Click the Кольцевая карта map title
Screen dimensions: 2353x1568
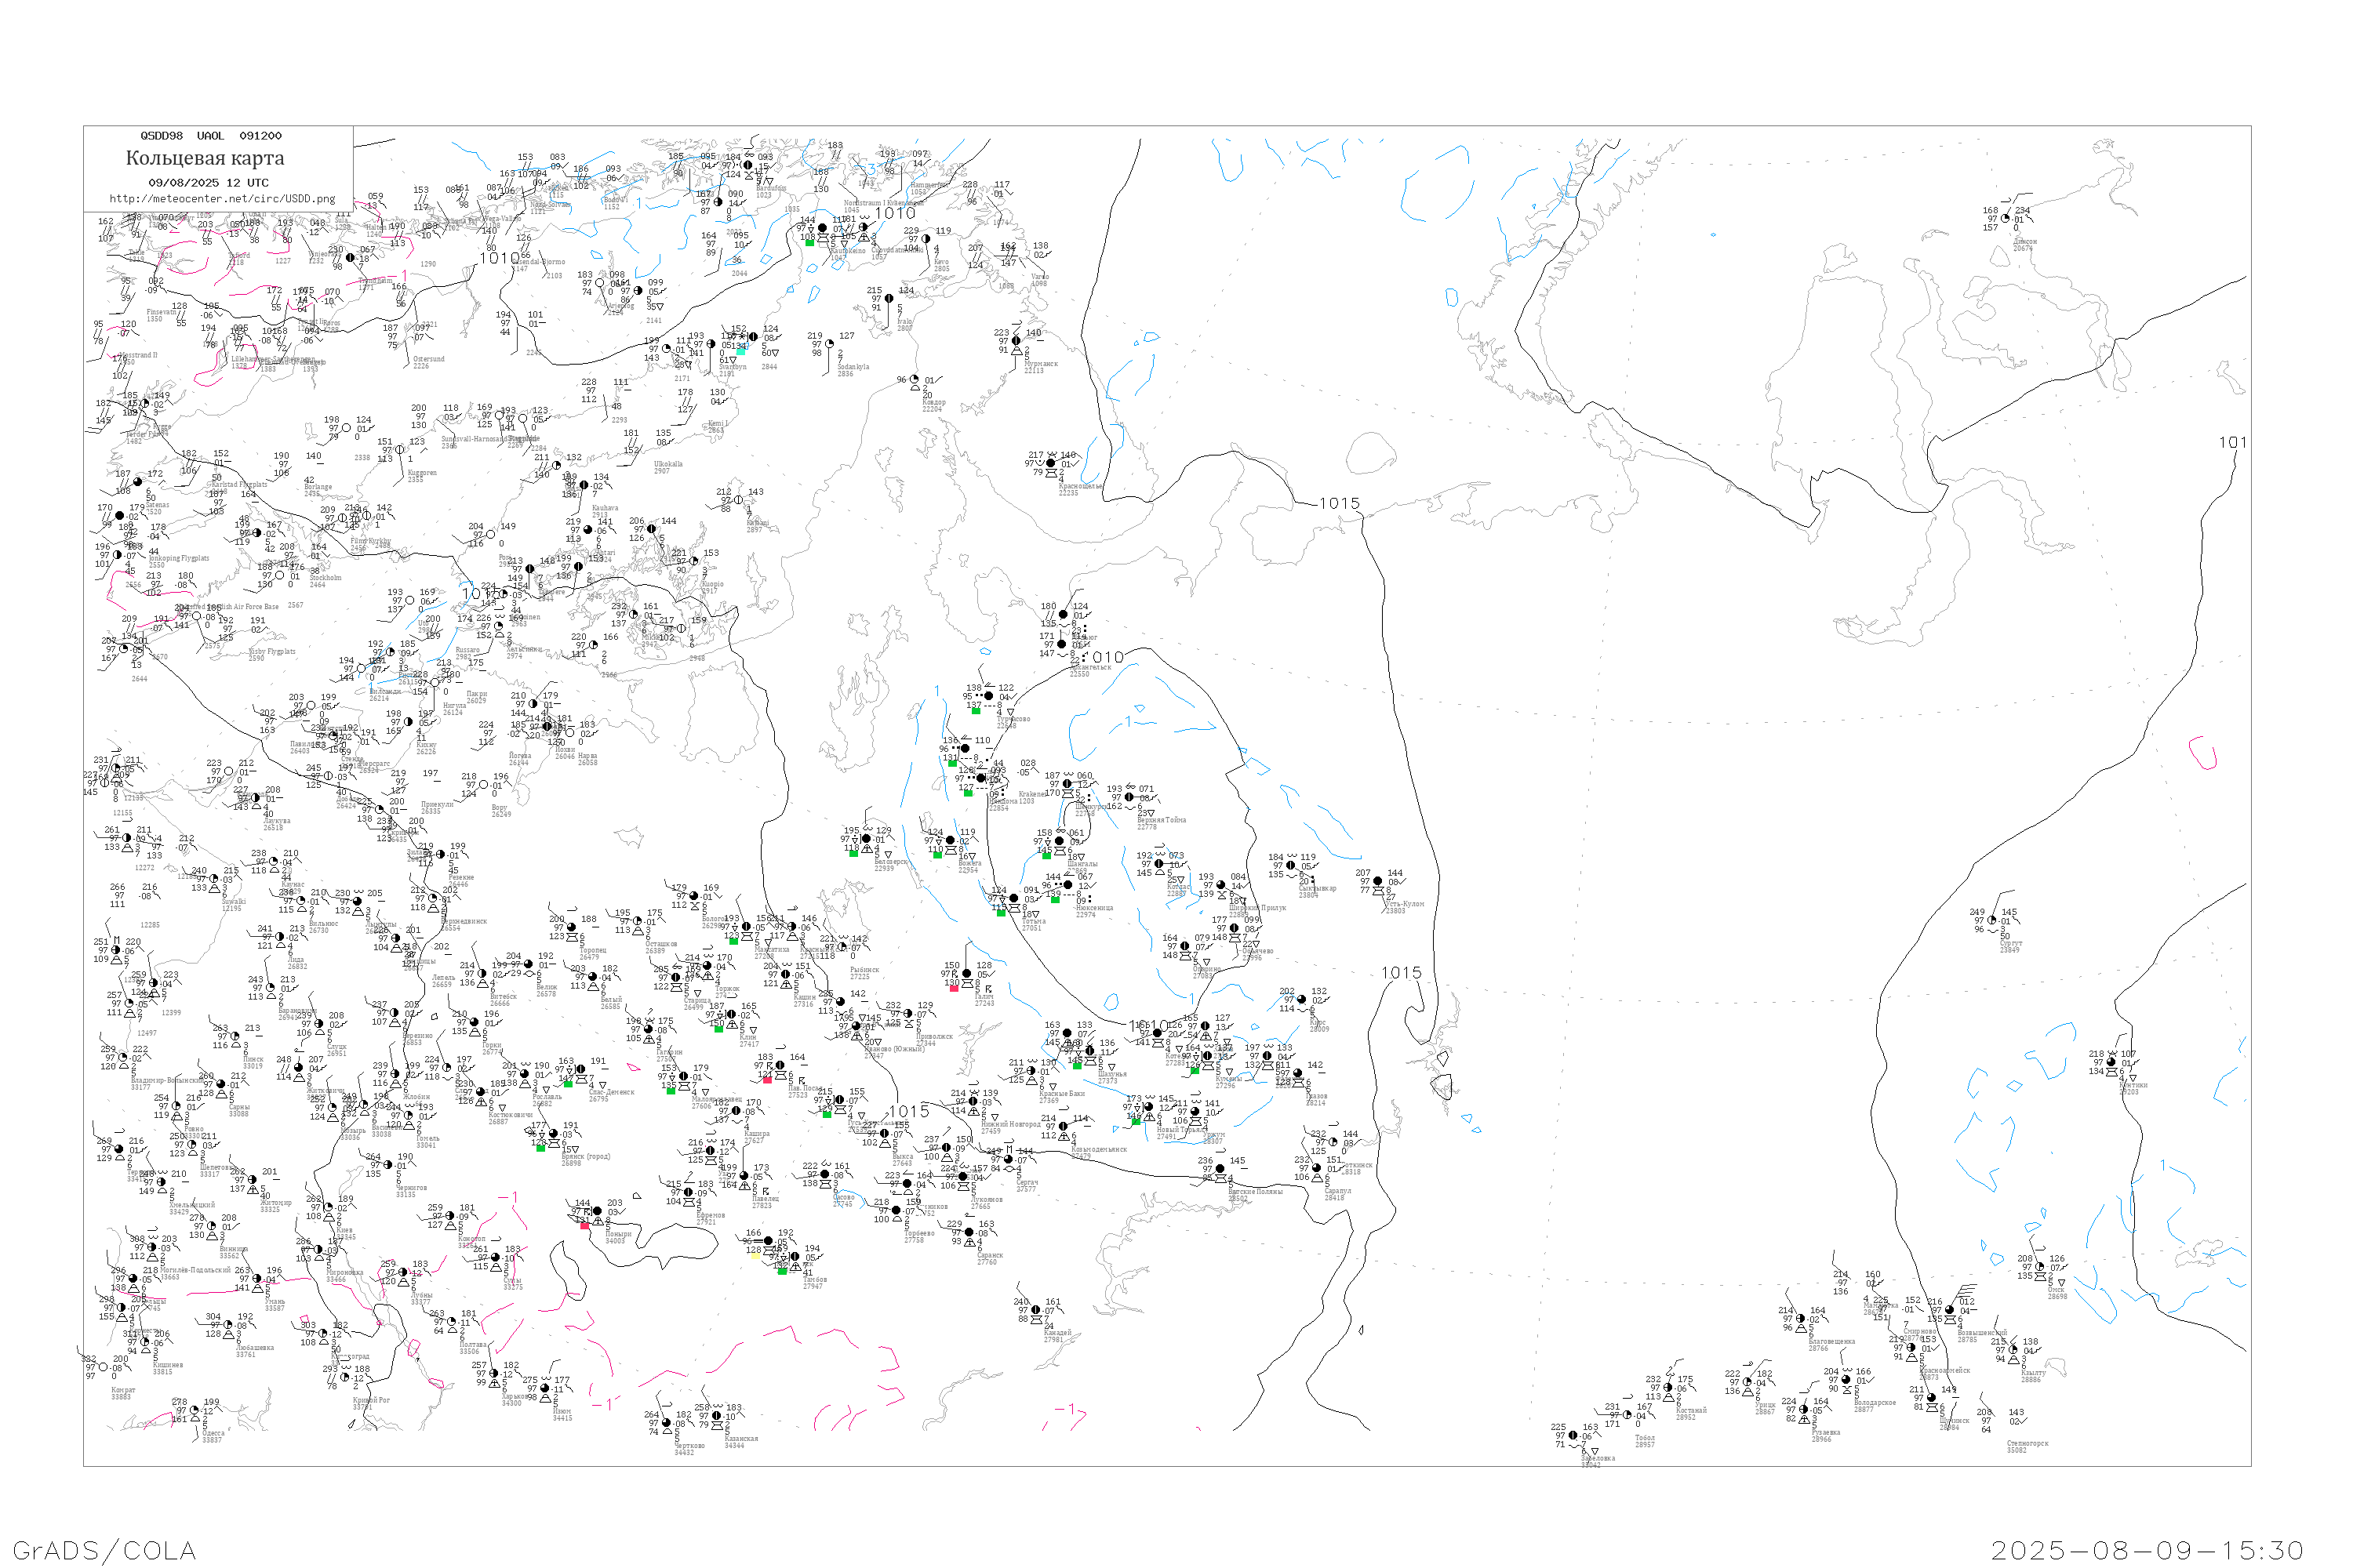205,158
